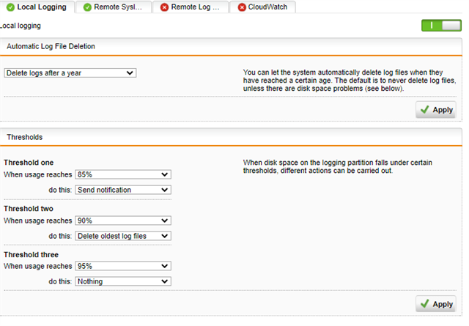This screenshot has width=469, height=326.
Task: Click the green checkmark in the Thresholds Apply button
Action: (x=425, y=304)
